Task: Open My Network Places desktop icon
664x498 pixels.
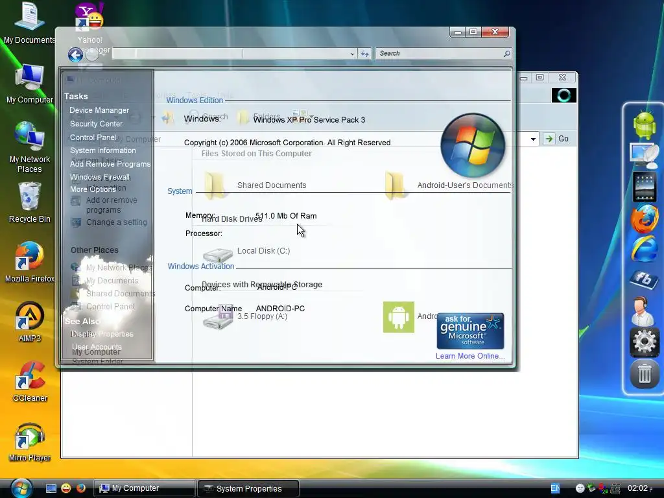Action: pos(29,147)
